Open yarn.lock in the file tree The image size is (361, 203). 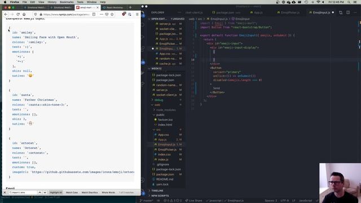[x=162, y=184]
